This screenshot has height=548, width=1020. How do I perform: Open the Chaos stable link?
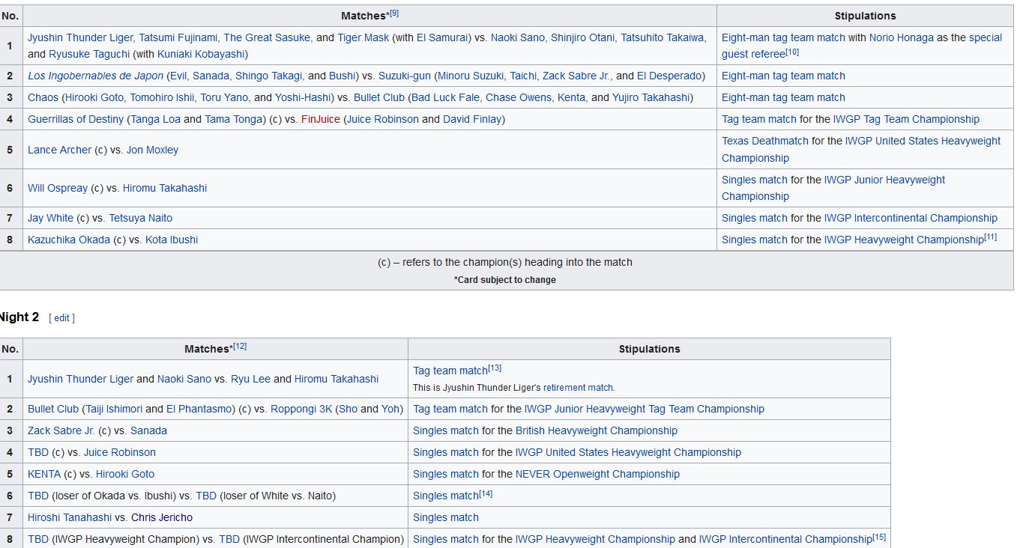tap(43, 97)
